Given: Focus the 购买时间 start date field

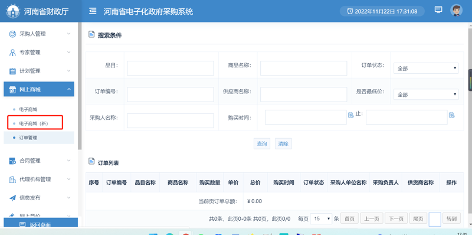Looking at the screenshot, I should click(306, 117).
